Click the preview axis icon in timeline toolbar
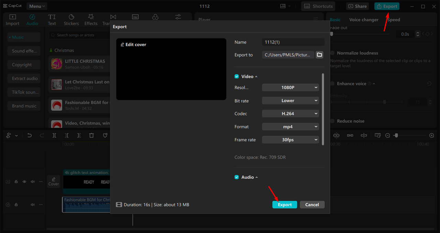 (364, 135)
